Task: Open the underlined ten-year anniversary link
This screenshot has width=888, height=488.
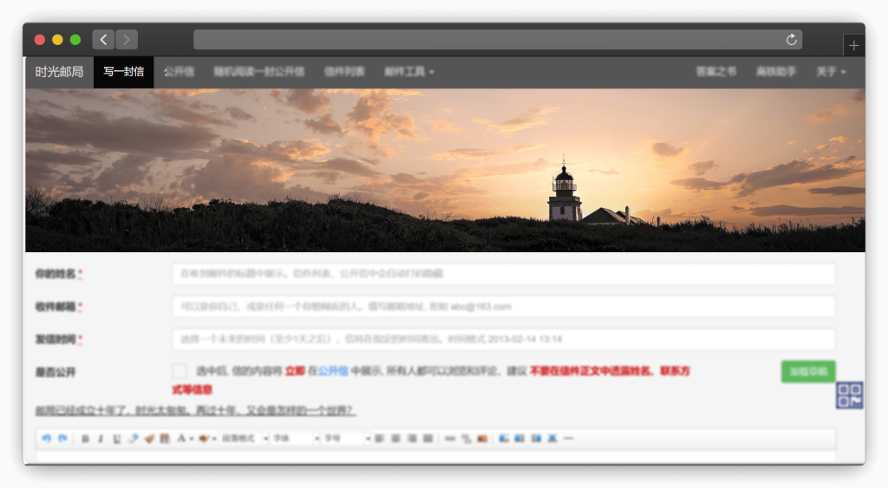Action: (195, 410)
